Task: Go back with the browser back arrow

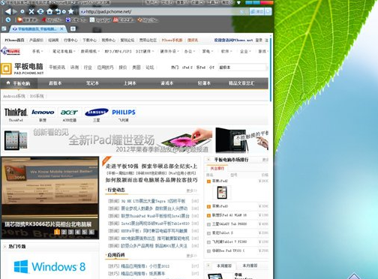Action: [x=8, y=11]
